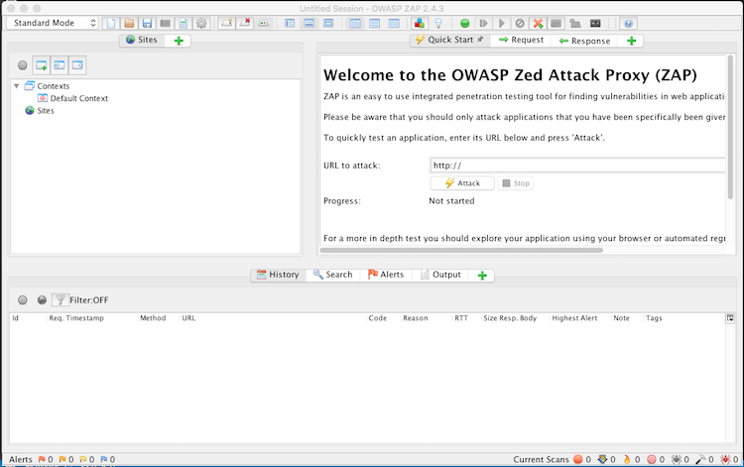
Task: Save session using the floppy disk icon
Action: tap(147, 23)
